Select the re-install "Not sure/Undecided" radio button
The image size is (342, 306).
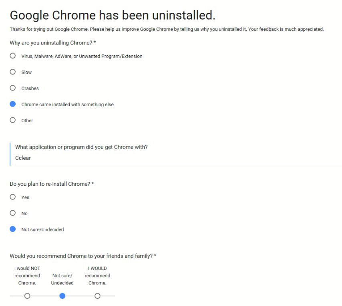click(13, 229)
